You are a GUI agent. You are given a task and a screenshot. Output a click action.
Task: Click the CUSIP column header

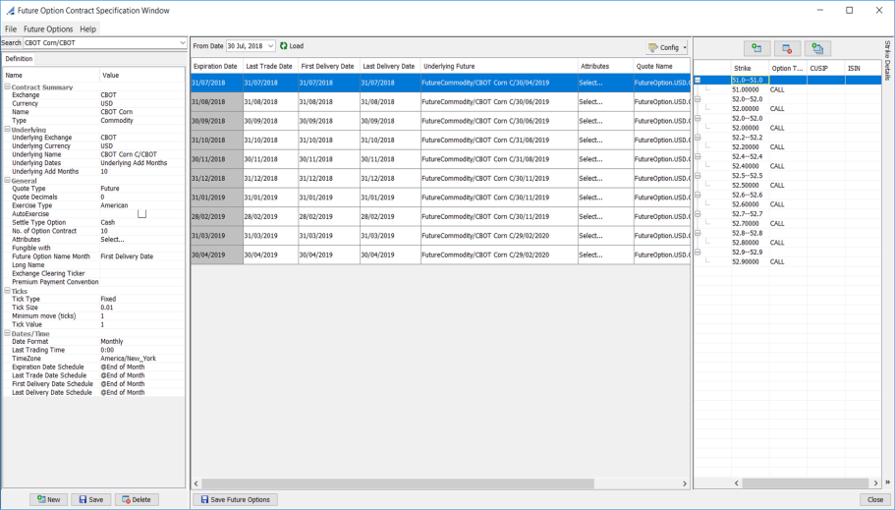(826, 68)
